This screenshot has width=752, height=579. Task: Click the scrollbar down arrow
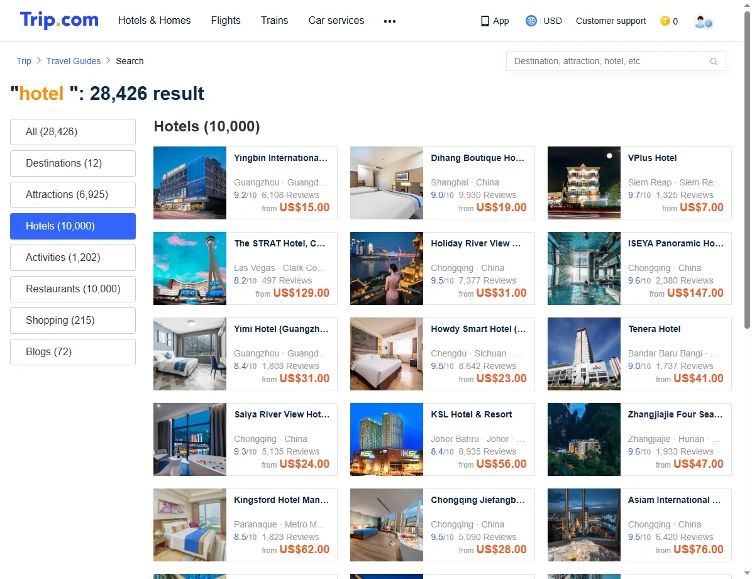click(x=747, y=573)
